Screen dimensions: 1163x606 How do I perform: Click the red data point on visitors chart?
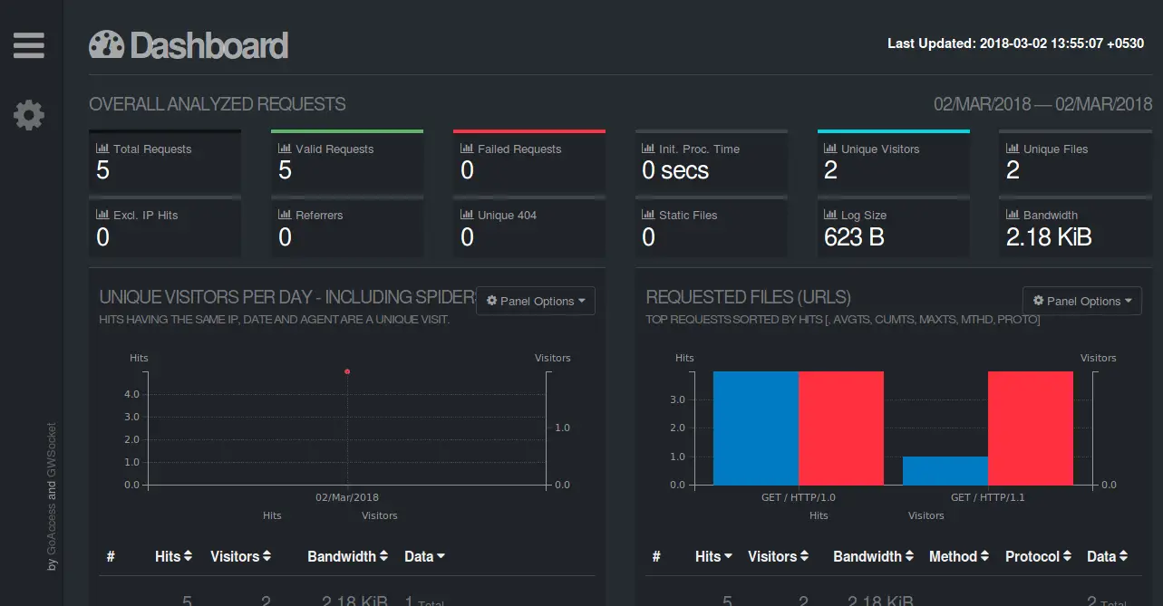[347, 371]
